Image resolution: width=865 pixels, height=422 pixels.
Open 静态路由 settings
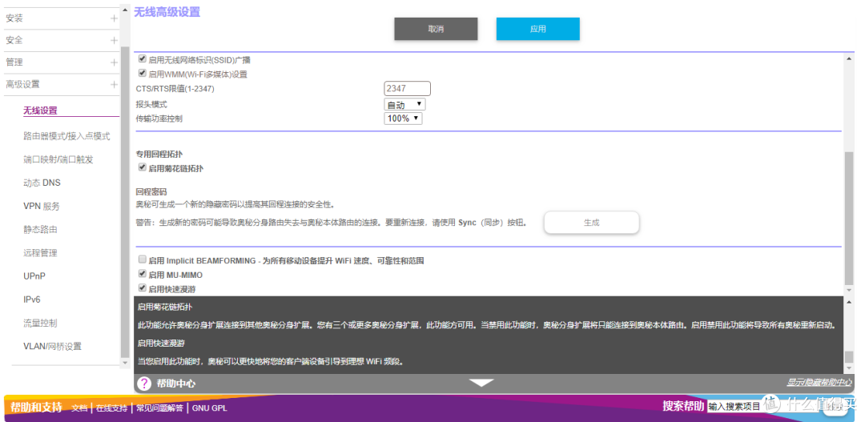point(40,230)
